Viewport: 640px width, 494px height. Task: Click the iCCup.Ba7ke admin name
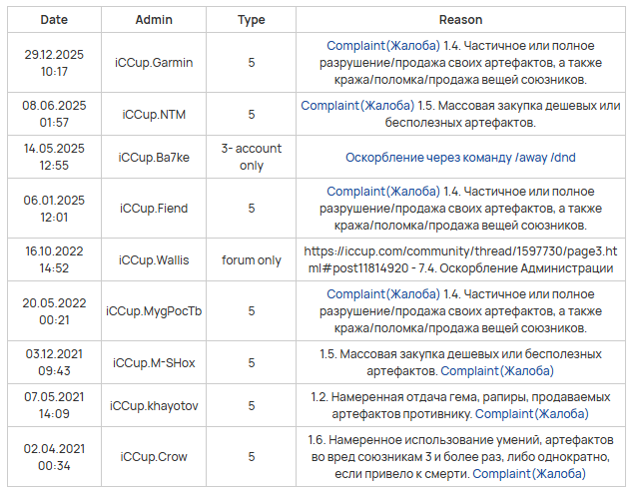point(154,158)
